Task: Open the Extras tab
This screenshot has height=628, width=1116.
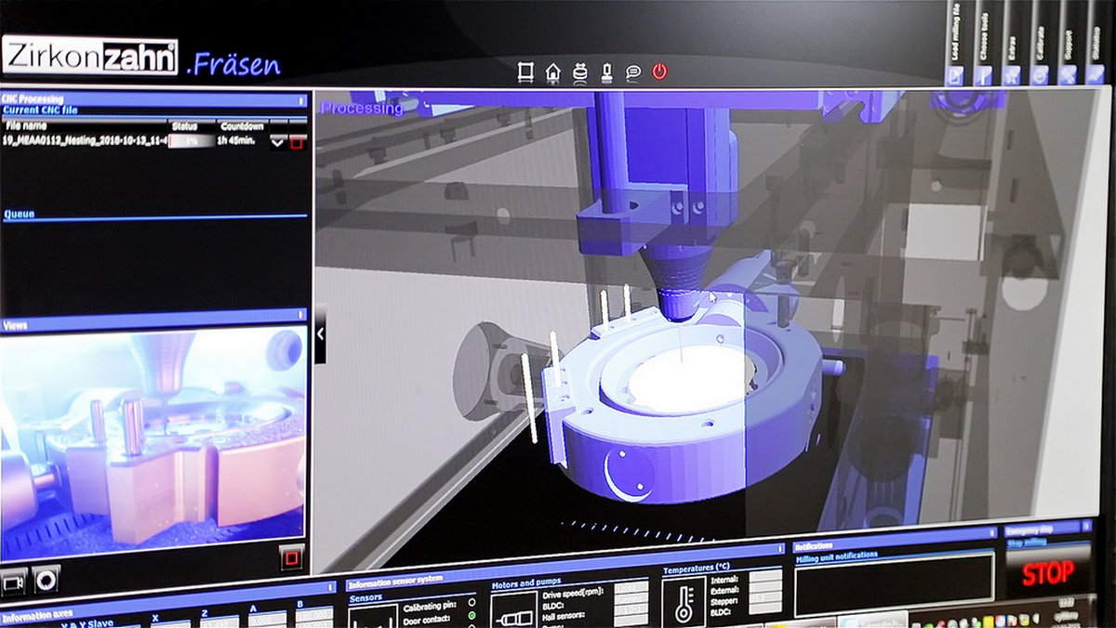Action: [x=1014, y=44]
